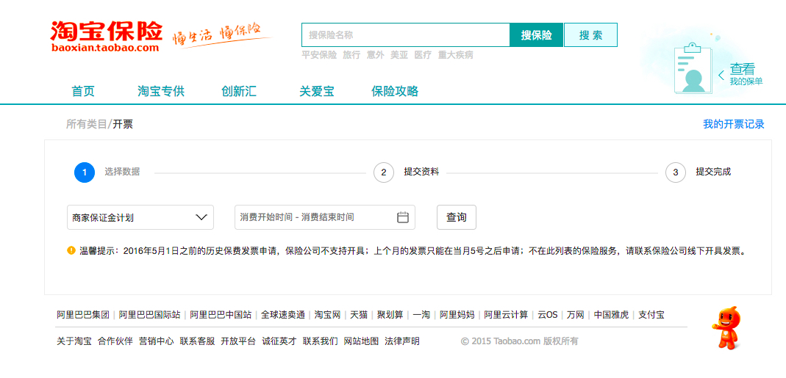Click the 淘宝保险 logo

[107, 36]
